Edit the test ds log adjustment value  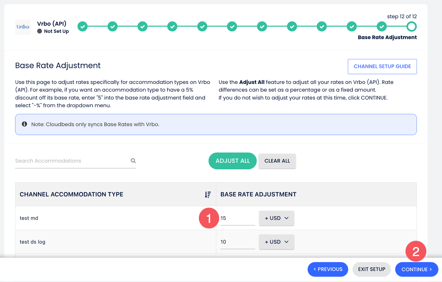[x=238, y=242]
